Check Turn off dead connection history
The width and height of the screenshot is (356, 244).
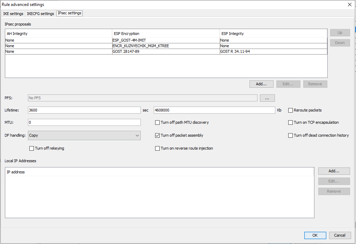290,135
